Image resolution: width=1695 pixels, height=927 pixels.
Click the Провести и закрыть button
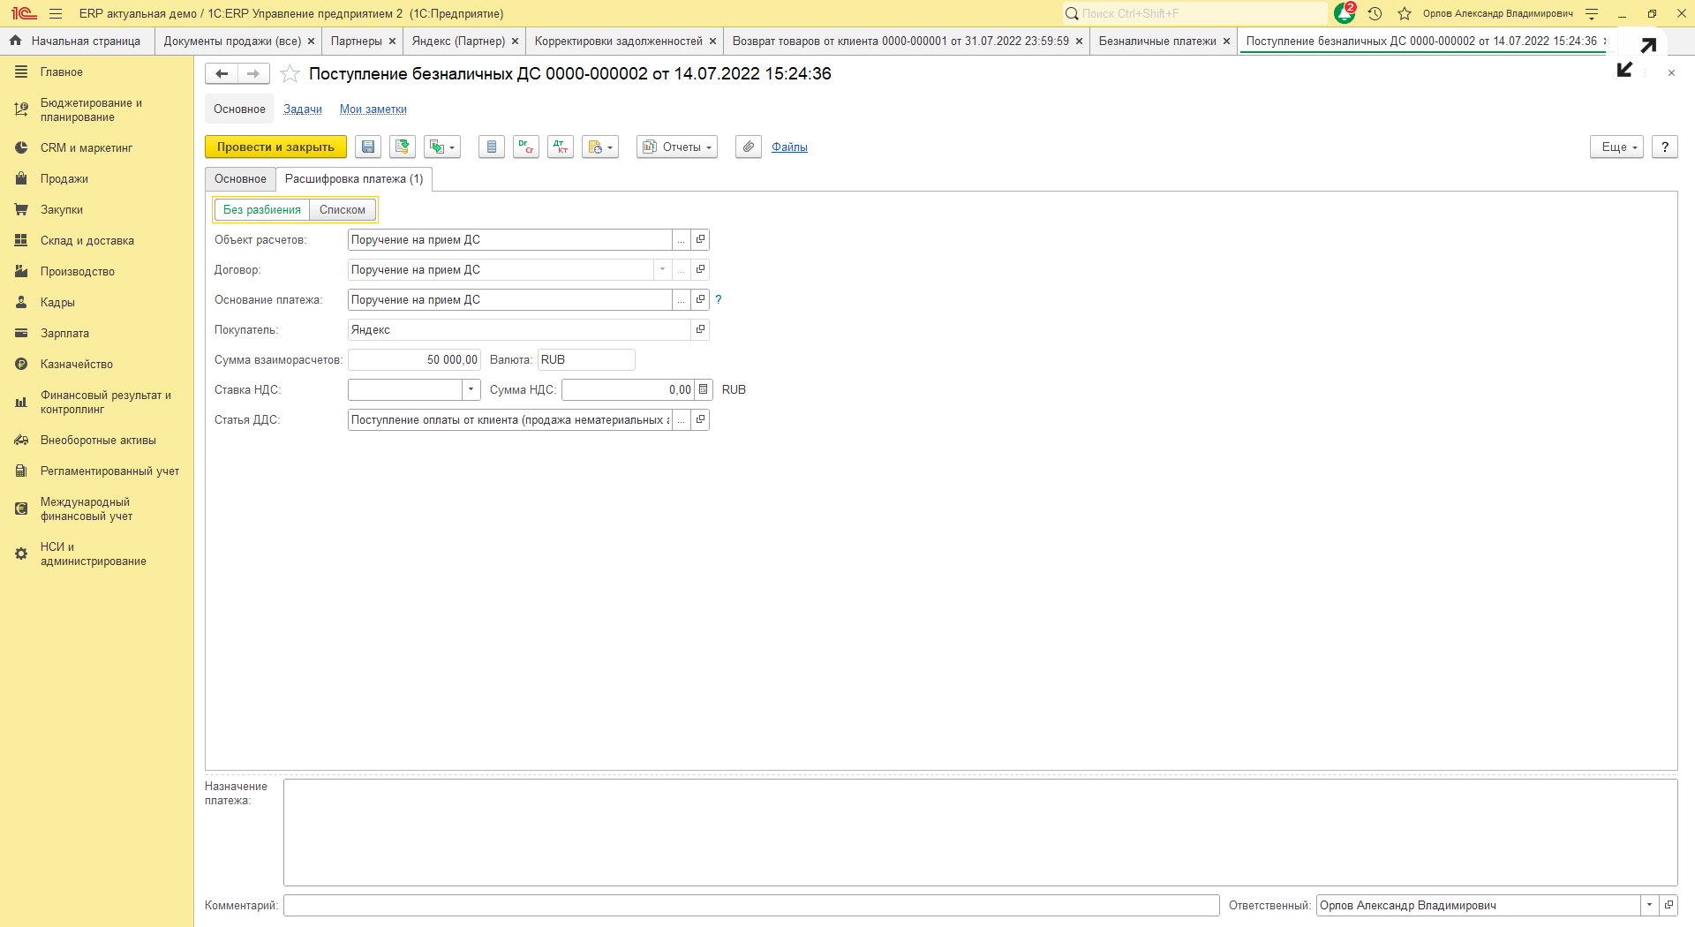(275, 147)
